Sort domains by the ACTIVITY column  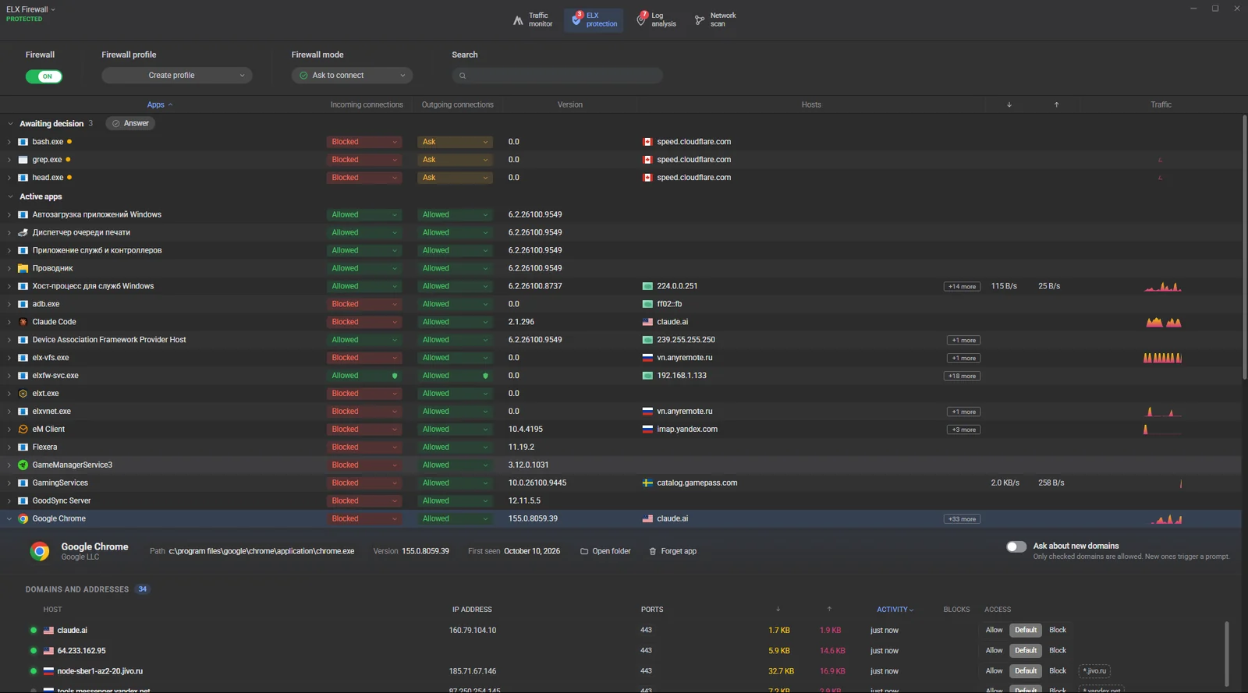point(895,610)
